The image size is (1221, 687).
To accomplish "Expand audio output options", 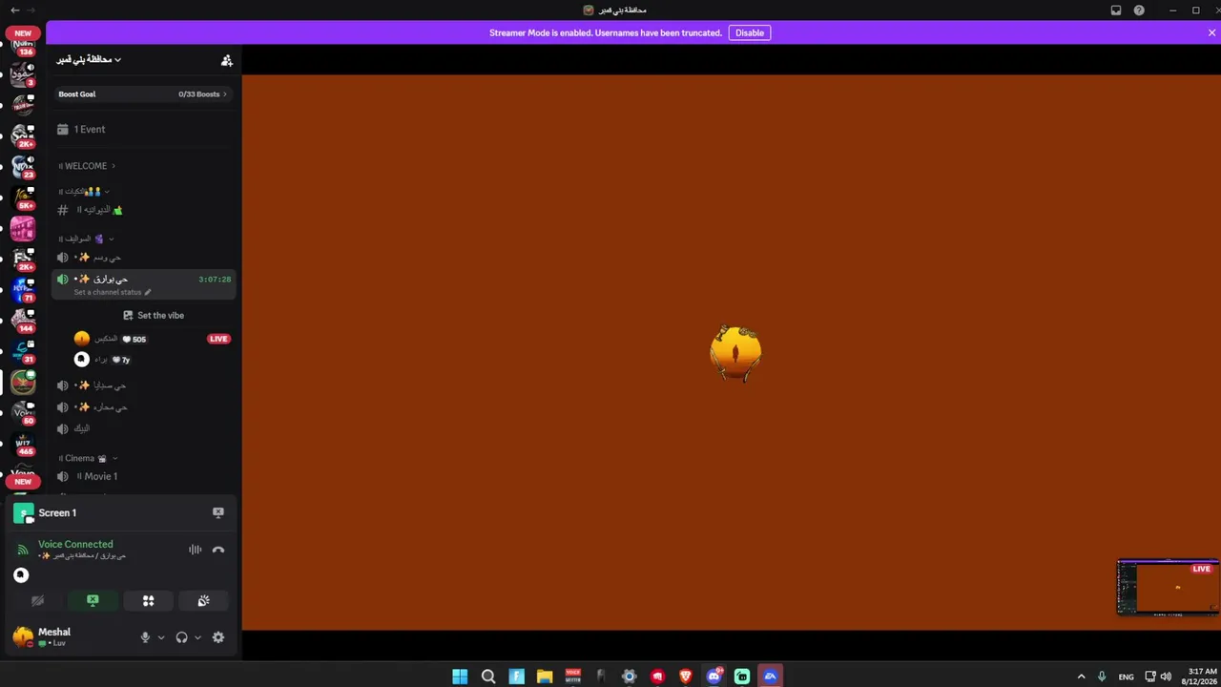I will [x=197, y=637].
